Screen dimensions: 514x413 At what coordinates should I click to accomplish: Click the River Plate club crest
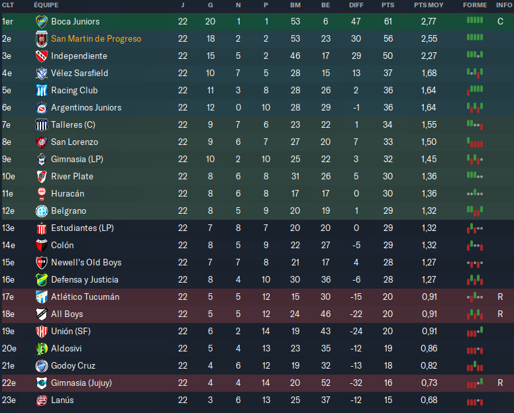click(41, 177)
